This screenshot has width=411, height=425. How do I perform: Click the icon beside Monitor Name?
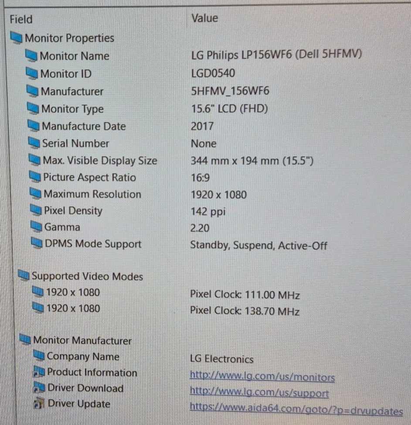pos(31,55)
